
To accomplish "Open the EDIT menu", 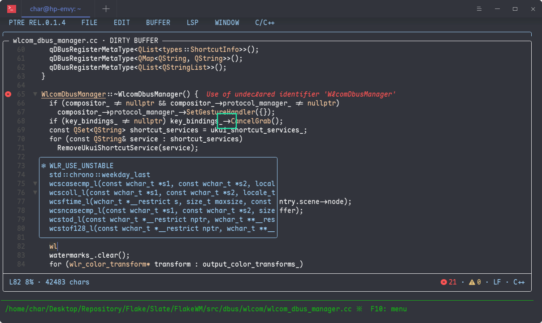I will pos(122,22).
